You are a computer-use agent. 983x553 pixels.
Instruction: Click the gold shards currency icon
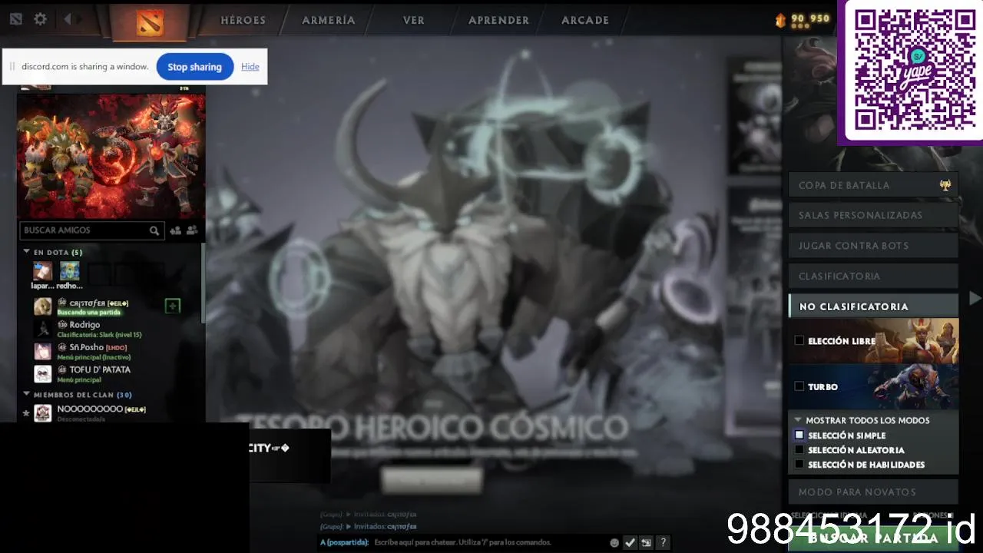click(x=781, y=21)
